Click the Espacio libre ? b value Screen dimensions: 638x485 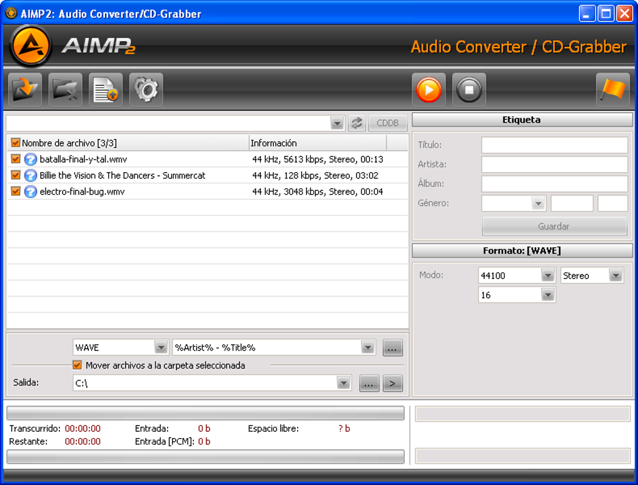[x=344, y=429]
